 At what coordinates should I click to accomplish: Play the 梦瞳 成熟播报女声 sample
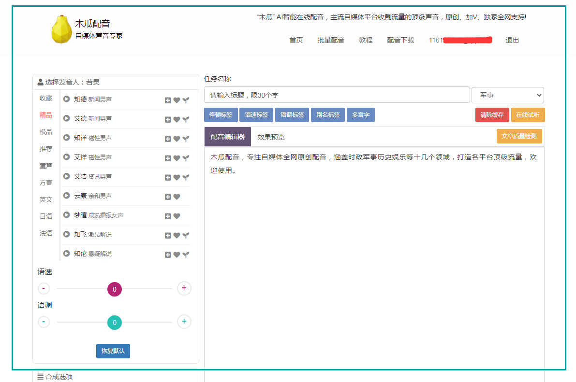[x=67, y=215]
